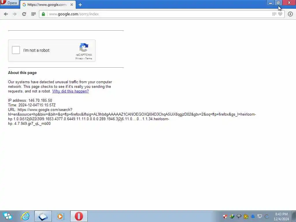Check the I'm not a robot box
The width and height of the screenshot is (296, 222).
click(x=16, y=50)
